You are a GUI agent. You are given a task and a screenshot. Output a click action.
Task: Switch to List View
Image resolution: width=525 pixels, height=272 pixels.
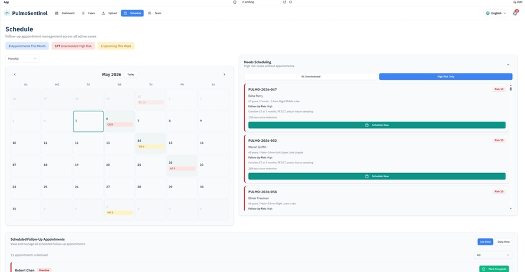coord(485,241)
